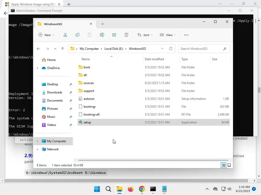
Task: Open address bar history dropdown
Action: (162, 48)
